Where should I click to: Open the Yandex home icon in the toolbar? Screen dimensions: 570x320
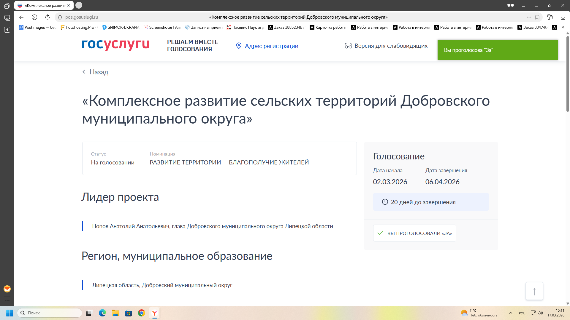click(x=34, y=17)
